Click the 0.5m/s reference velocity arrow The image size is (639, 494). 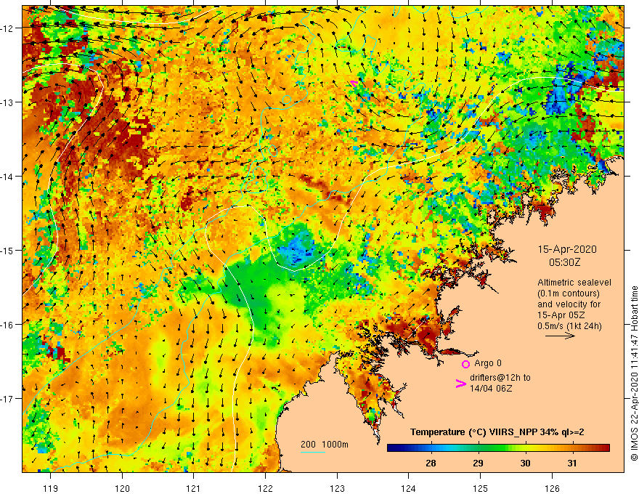point(560,336)
